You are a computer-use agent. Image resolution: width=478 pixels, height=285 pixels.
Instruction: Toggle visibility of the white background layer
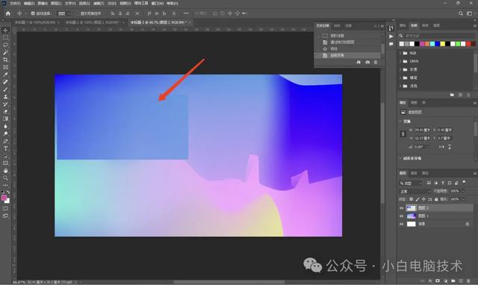402,224
